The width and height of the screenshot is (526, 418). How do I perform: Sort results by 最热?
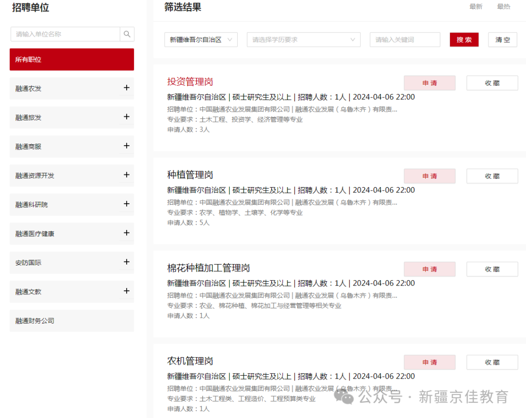504,6
